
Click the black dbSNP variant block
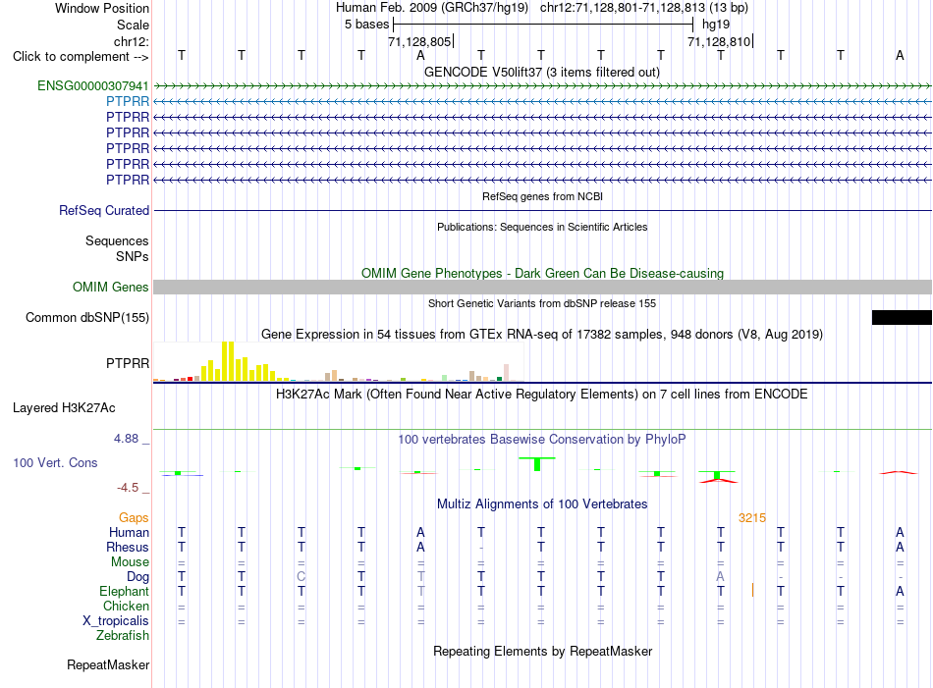pyautogui.click(x=902, y=318)
